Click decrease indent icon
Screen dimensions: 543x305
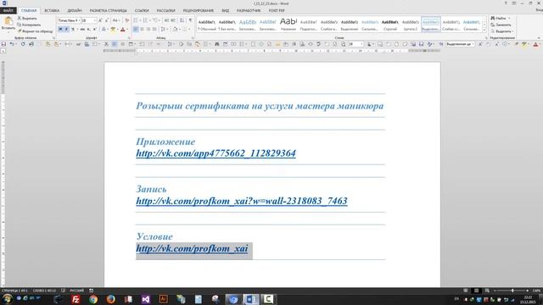[x=166, y=20]
